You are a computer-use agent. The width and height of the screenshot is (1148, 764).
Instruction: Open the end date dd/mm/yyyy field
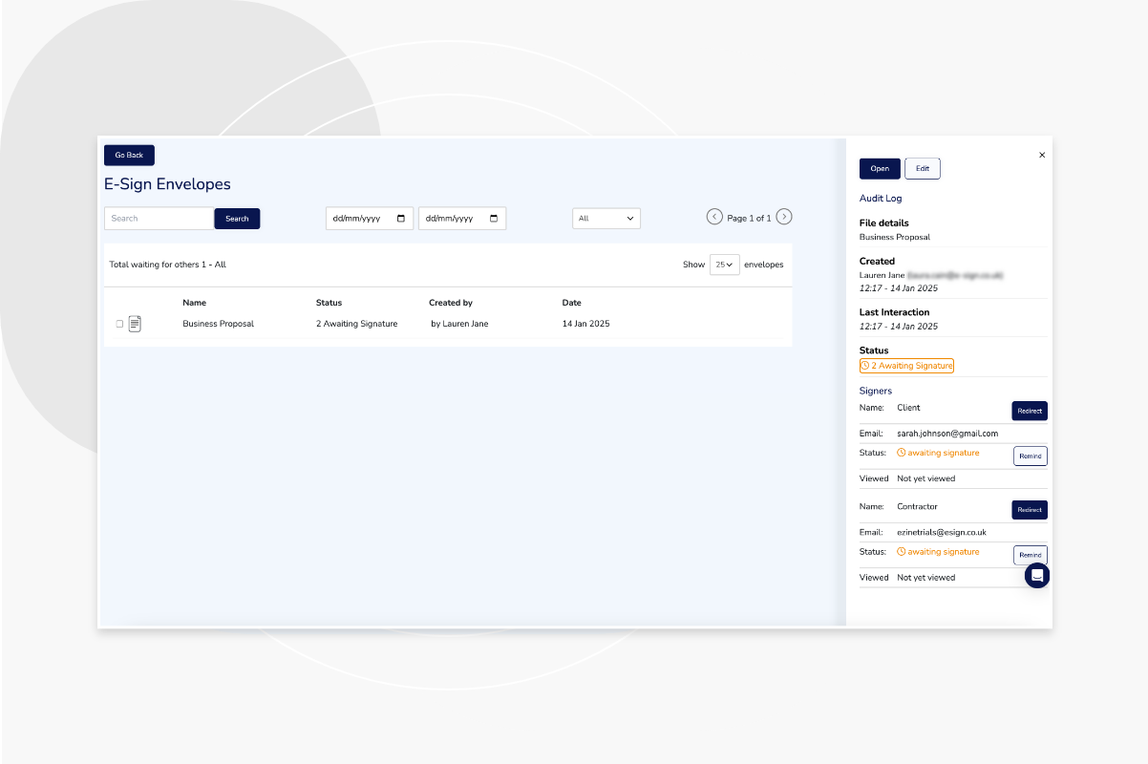(x=462, y=219)
